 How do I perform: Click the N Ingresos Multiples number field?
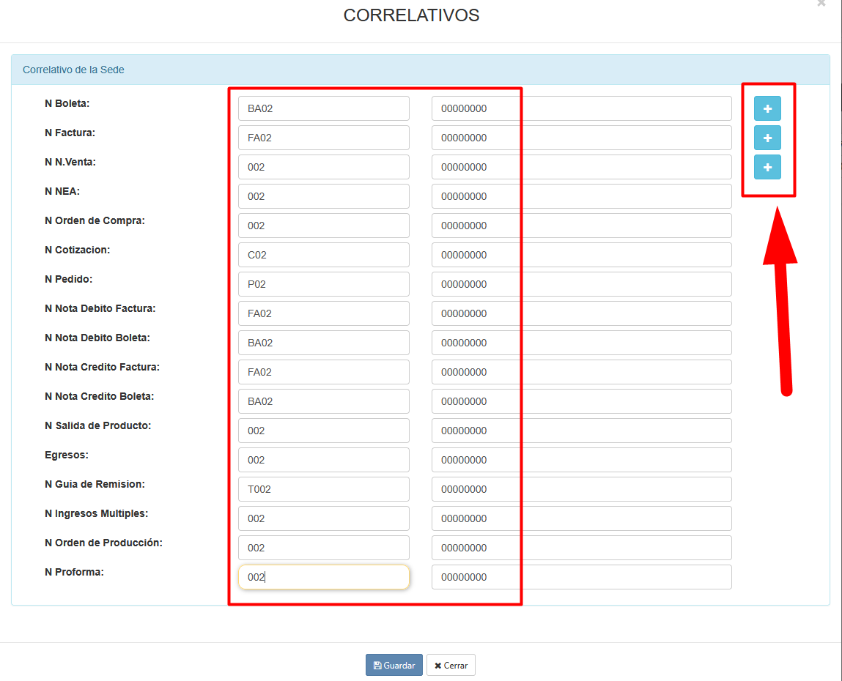(x=581, y=518)
